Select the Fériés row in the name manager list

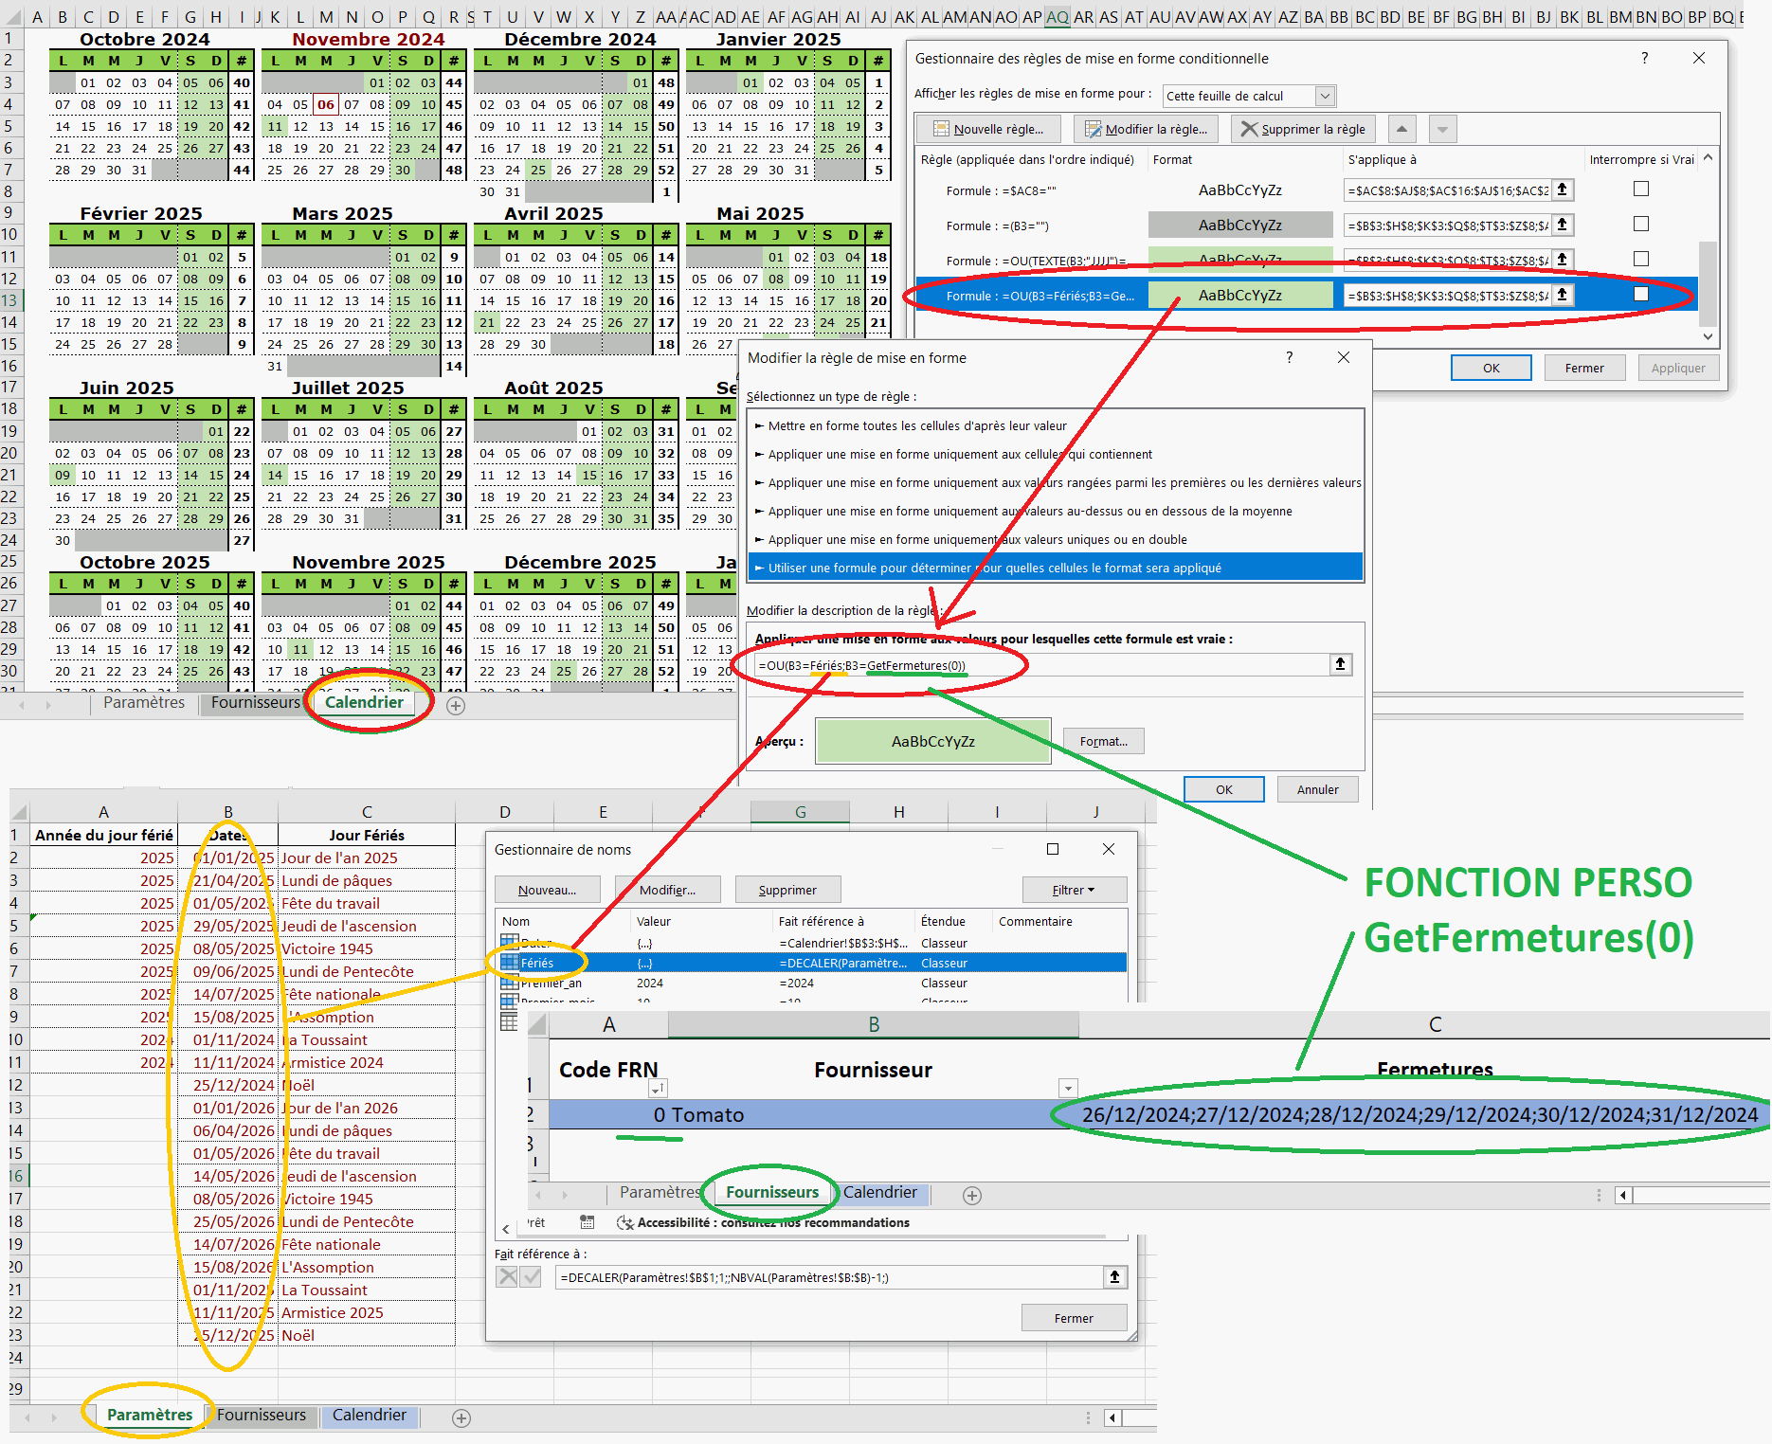coord(537,963)
